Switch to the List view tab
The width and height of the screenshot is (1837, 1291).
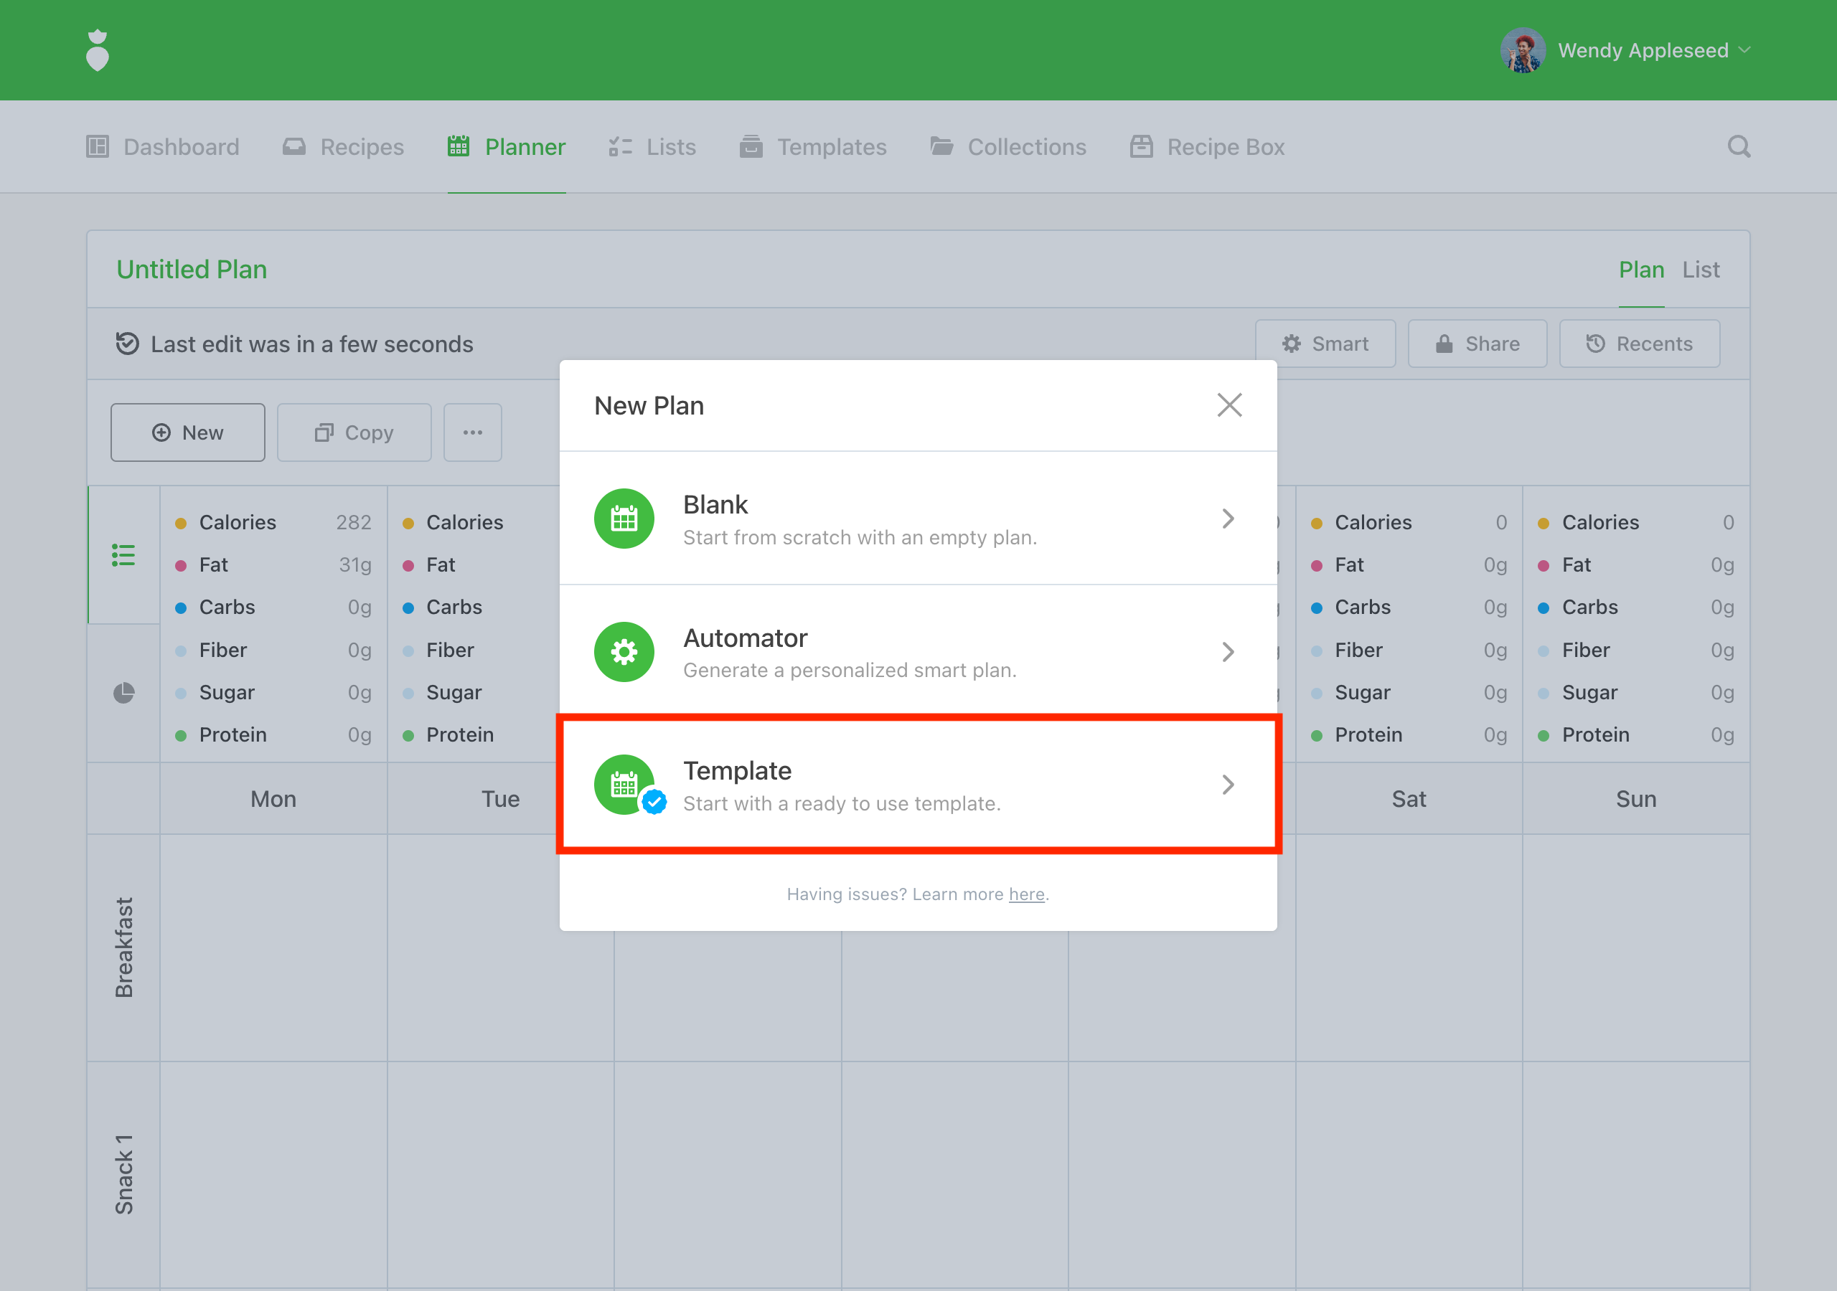coord(1700,270)
